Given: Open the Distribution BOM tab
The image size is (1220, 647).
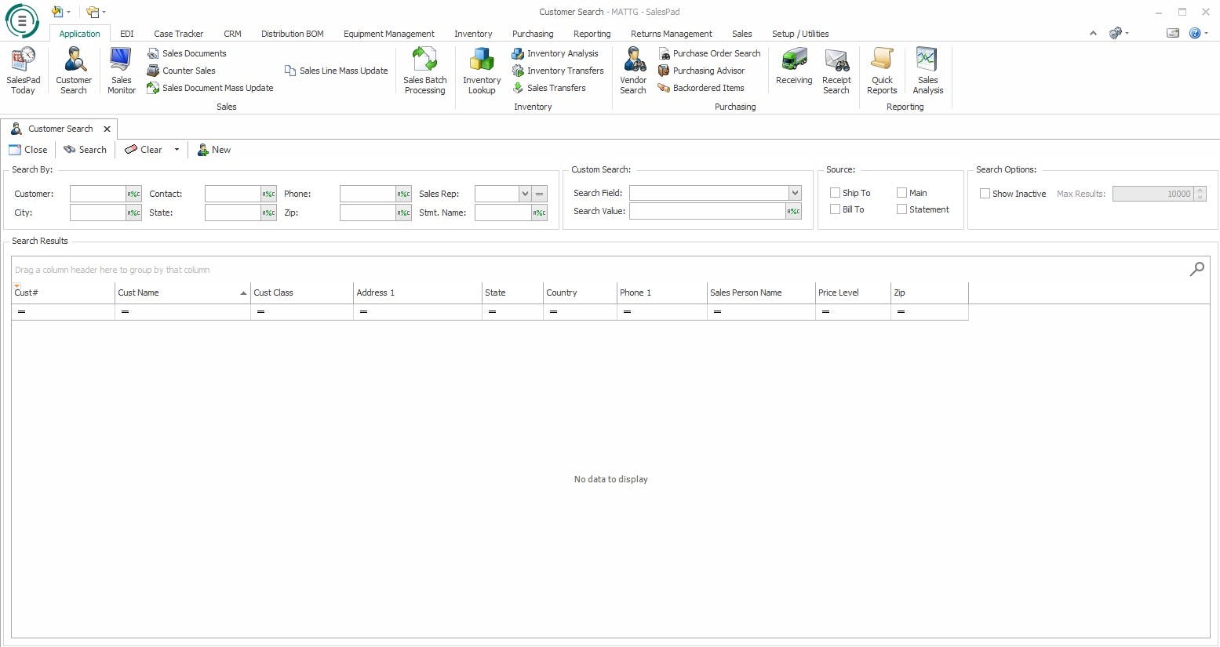Looking at the screenshot, I should click(293, 34).
